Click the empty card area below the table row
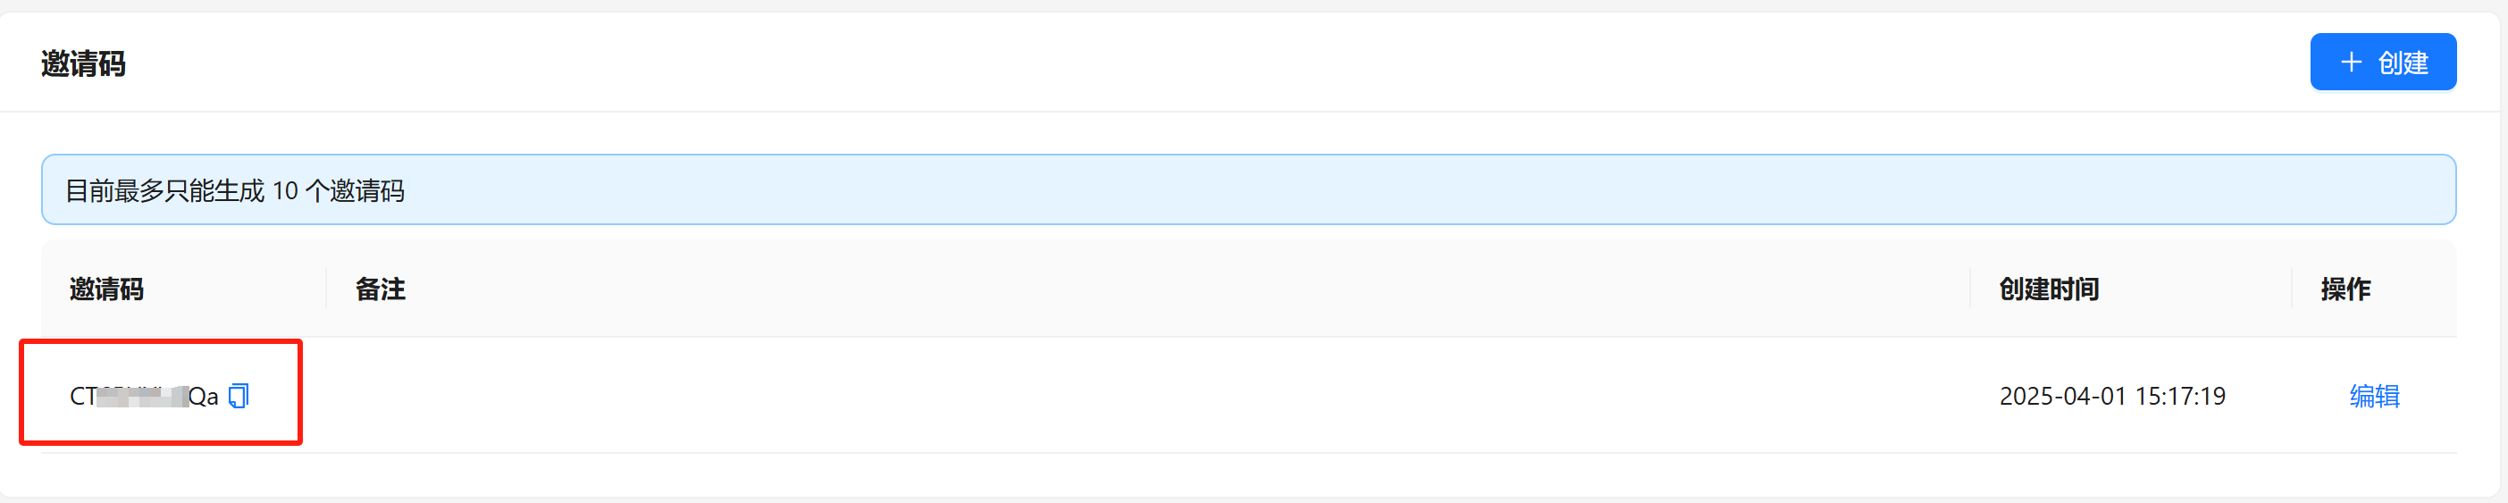The image size is (2508, 503). click(x=1248, y=474)
